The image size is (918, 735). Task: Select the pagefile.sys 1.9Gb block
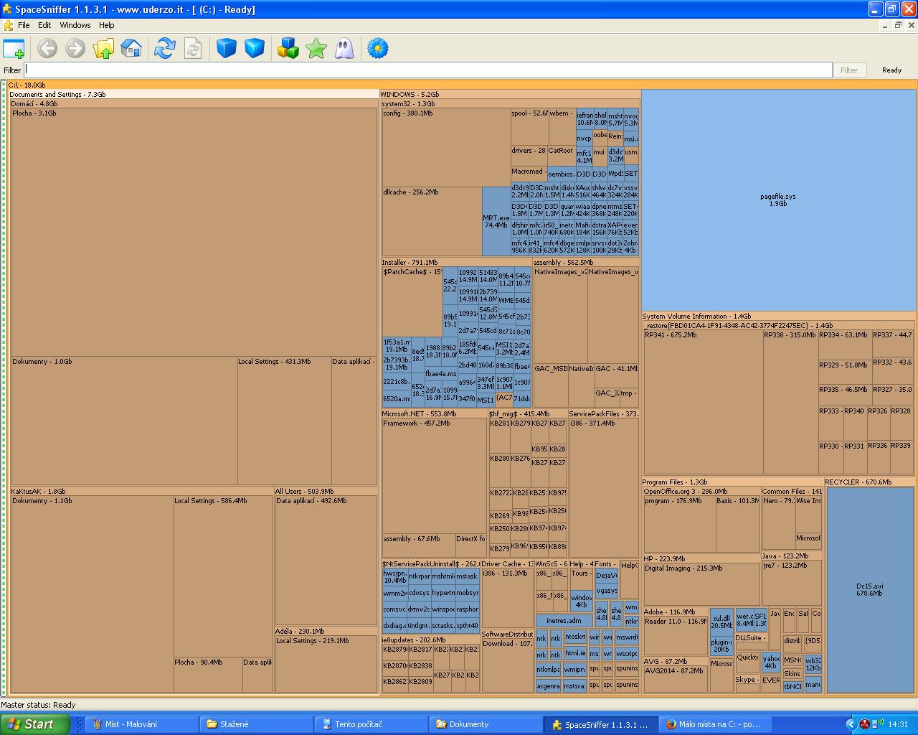coord(778,200)
